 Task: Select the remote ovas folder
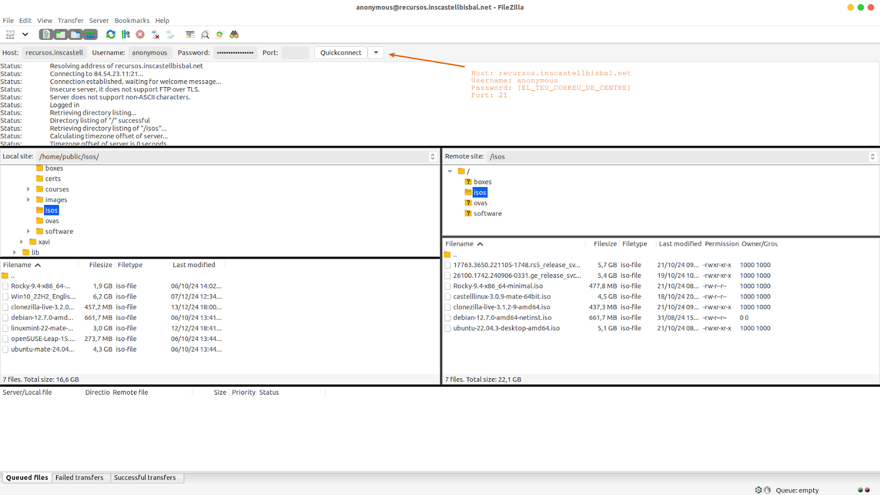[480, 203]
